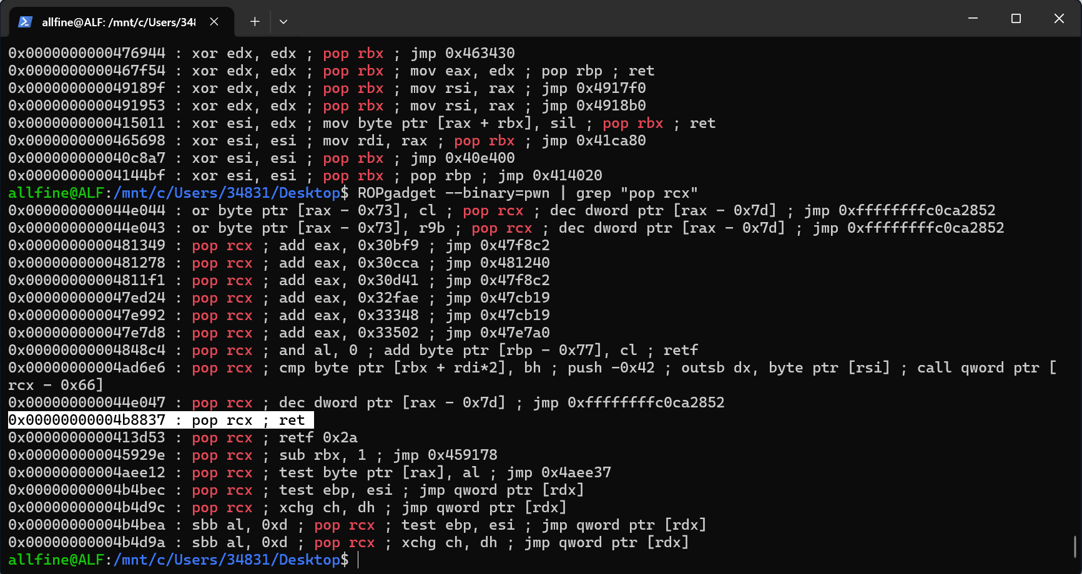
Task: Click the address 0x000000000047e992
Action: point(87,315)
